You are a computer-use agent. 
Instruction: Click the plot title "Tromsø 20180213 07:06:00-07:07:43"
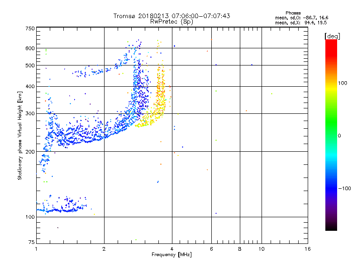[x=171, y=16]
